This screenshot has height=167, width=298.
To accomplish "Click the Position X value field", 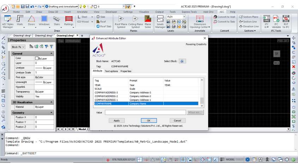I will coord(44,117).
